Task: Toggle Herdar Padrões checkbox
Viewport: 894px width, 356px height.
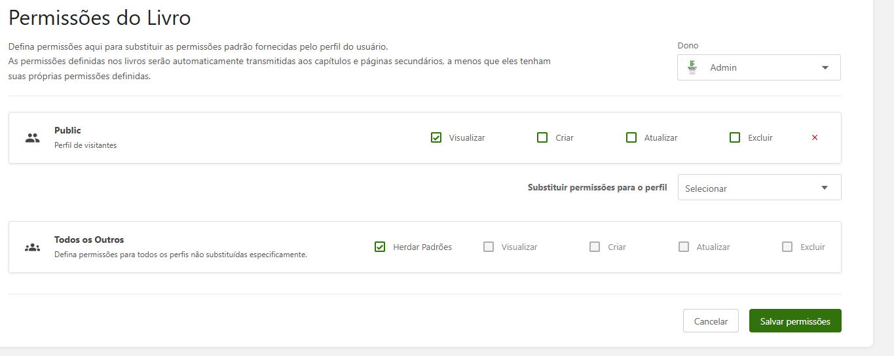Action: [x=380, y=247]
